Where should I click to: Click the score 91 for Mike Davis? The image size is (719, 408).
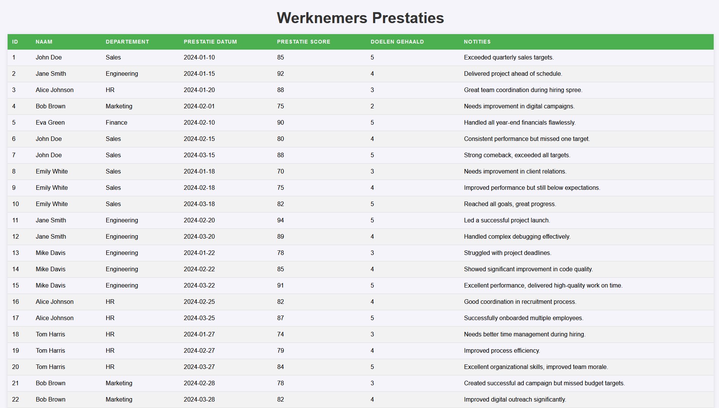coord(280,285)
